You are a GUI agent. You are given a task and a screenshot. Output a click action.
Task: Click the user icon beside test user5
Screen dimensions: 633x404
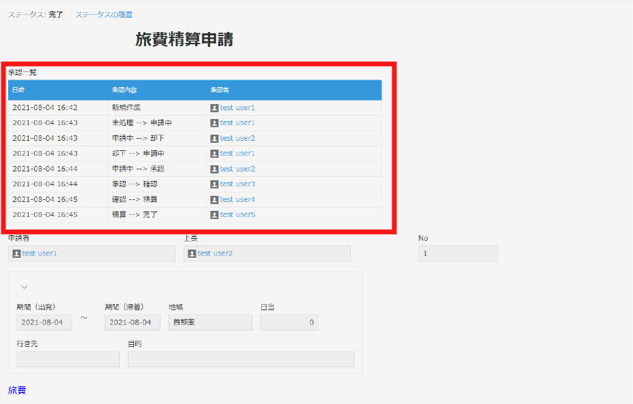coord(214,215)
